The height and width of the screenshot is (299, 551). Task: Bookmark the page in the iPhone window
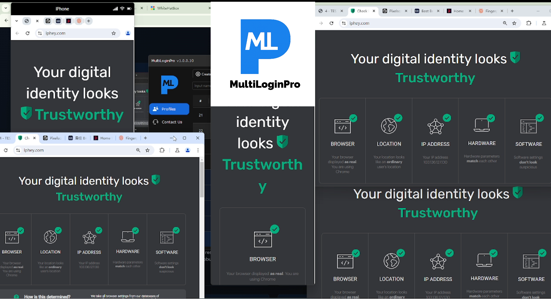pos(114,33)
